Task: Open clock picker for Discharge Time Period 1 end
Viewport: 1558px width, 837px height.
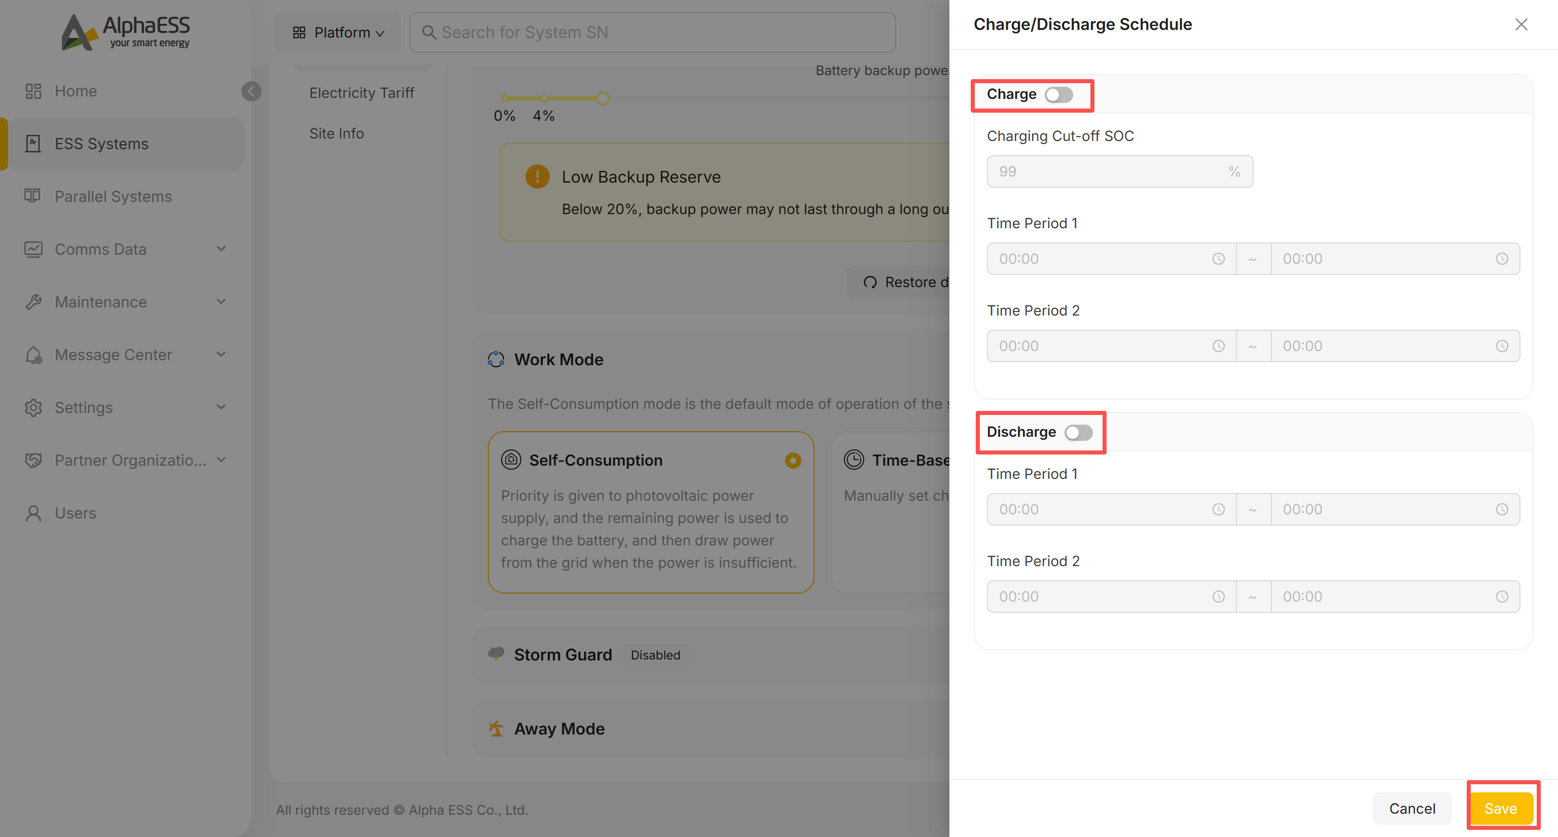Action: click(x=1501, y=509)
